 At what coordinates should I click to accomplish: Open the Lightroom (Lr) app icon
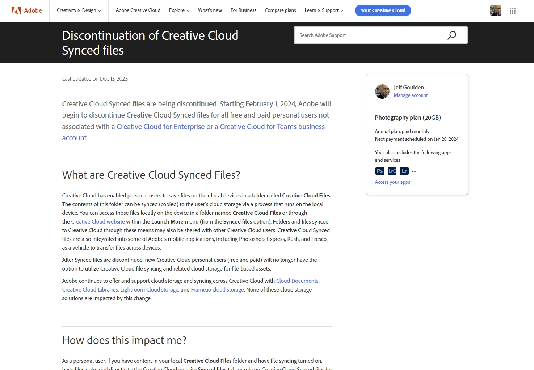tap(404, 171)
